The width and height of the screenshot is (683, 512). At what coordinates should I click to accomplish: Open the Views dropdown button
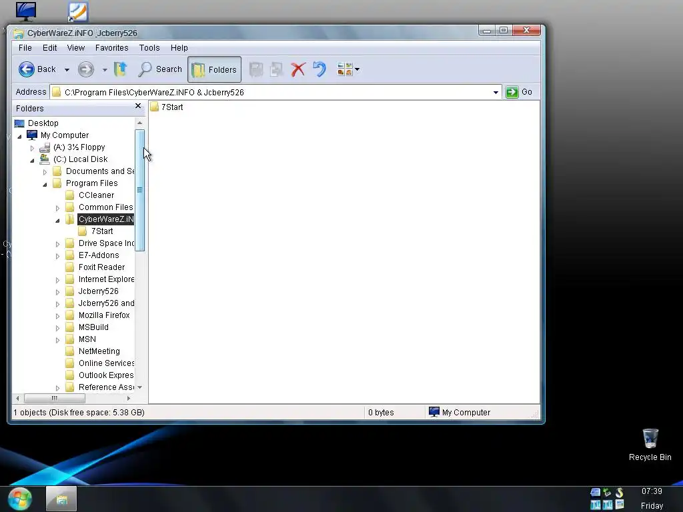pyautogui.click(x=348, y=69)
